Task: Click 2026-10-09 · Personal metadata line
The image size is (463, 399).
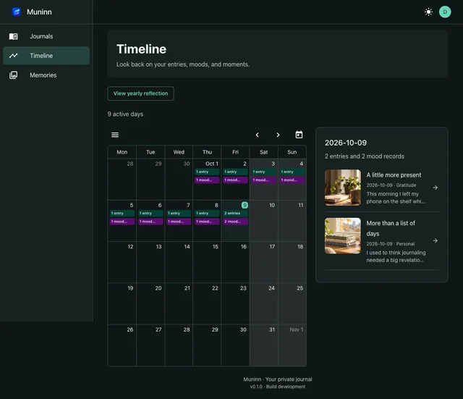Action: [391, 244]
